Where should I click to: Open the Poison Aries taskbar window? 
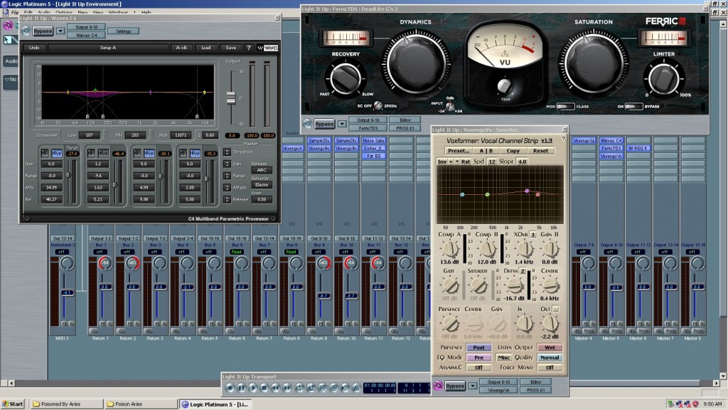coord(130,404)
